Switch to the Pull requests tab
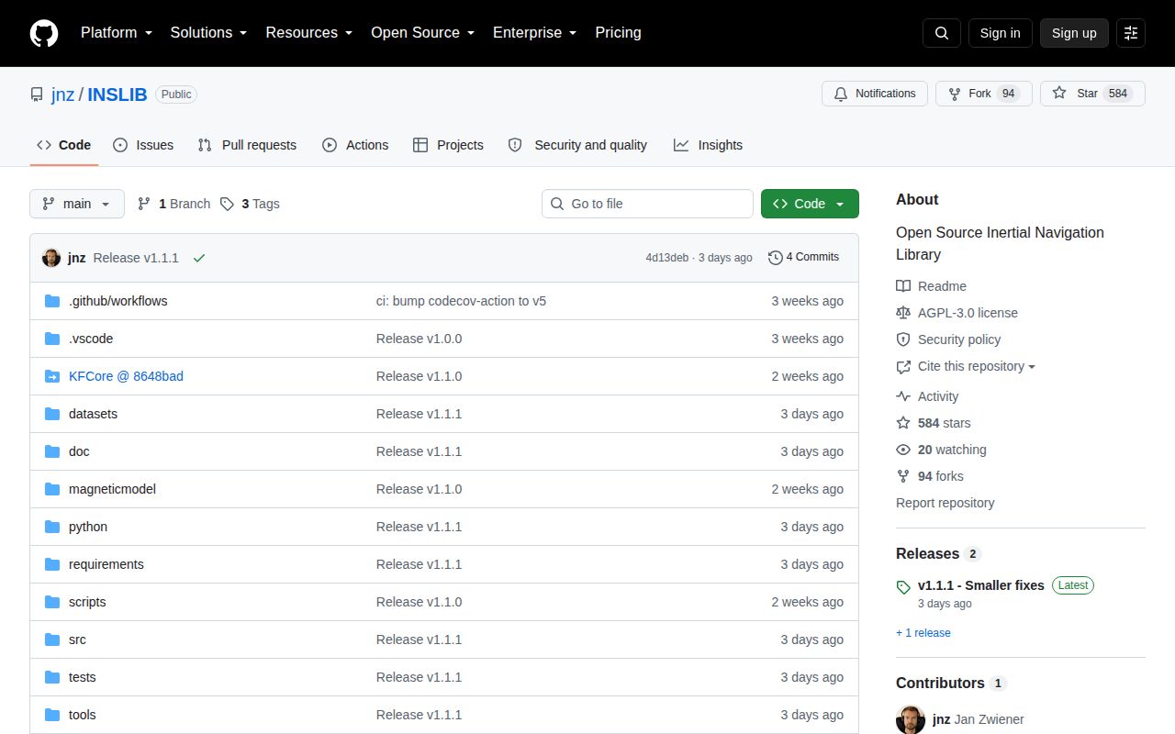1175x734 pixels. [247, 145]
